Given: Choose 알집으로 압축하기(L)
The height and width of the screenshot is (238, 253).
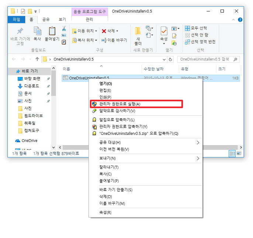Looking at the screenshot, I should click(x=146, y=120).
